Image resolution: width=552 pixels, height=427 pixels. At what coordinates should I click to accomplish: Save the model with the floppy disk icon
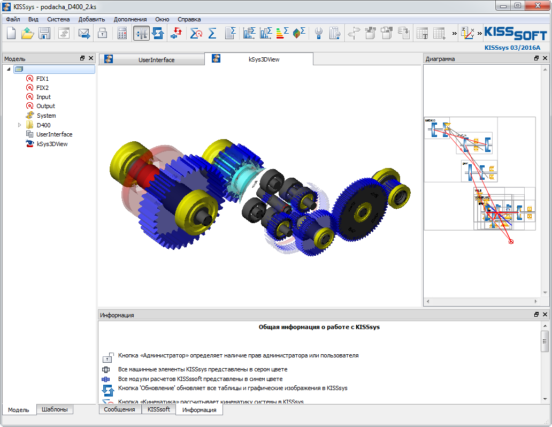(44, 34)
